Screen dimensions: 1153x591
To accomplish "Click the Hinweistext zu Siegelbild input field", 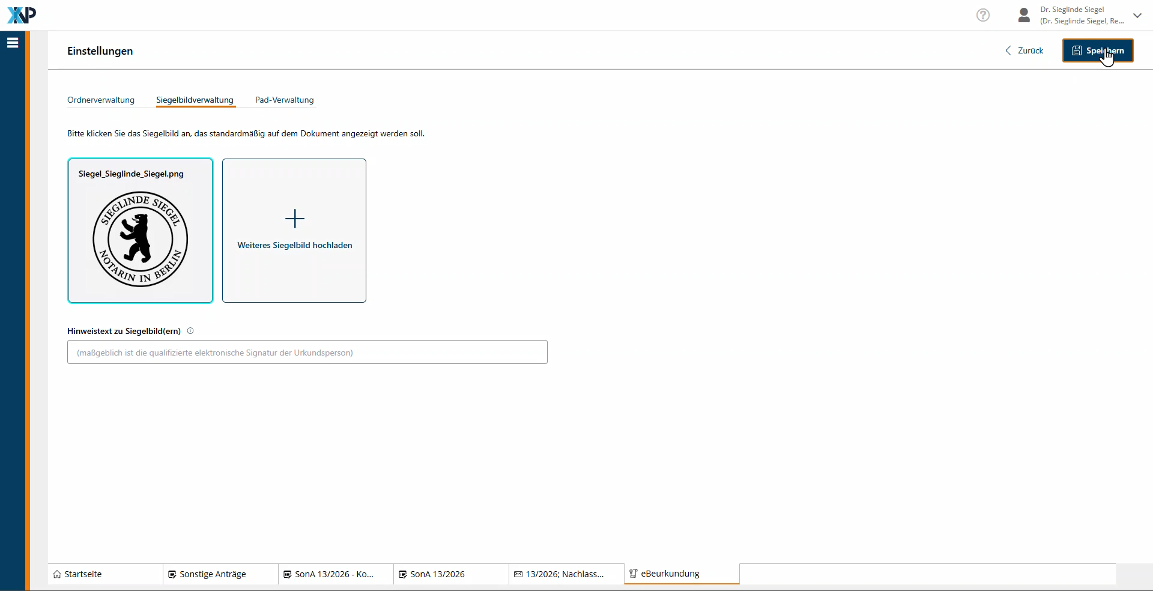I will [x=307, y=352].
